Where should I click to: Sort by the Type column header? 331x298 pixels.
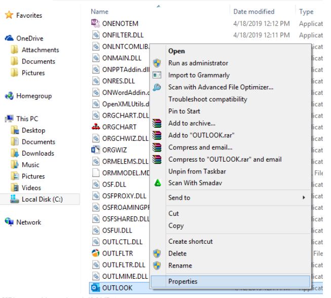click(306, 12)
